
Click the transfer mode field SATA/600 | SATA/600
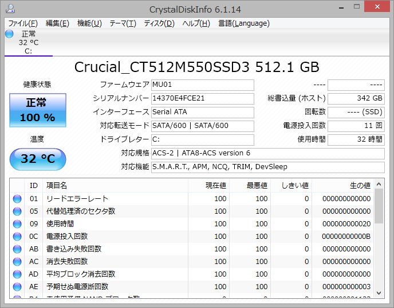click(x=203, y=126)
